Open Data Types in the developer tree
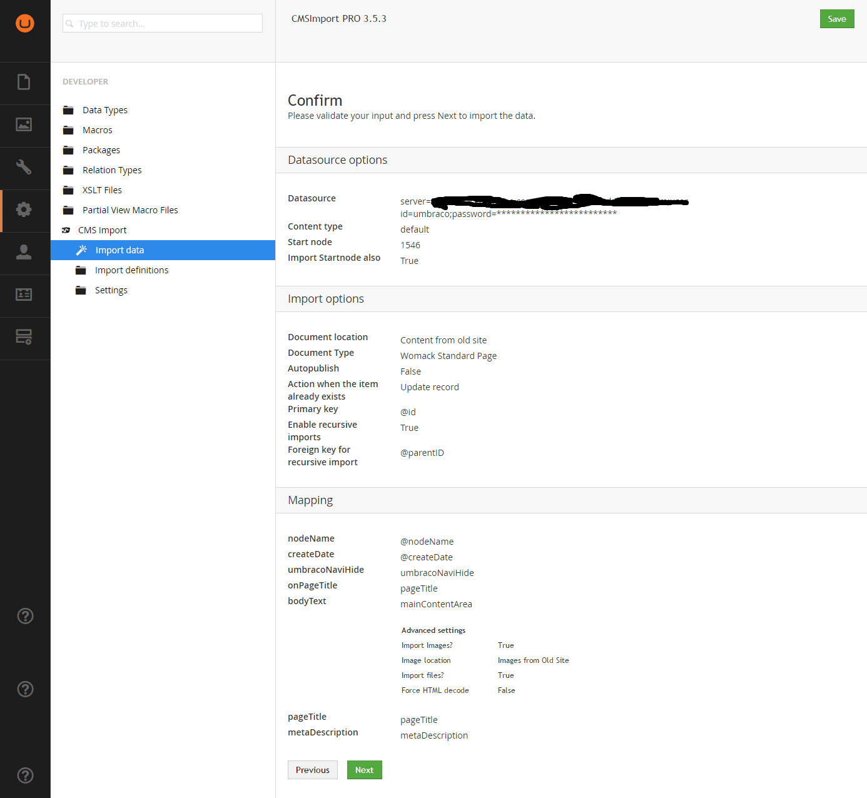Screen dimensions: 867x798 pyautogui.click(x=105, y=110)
